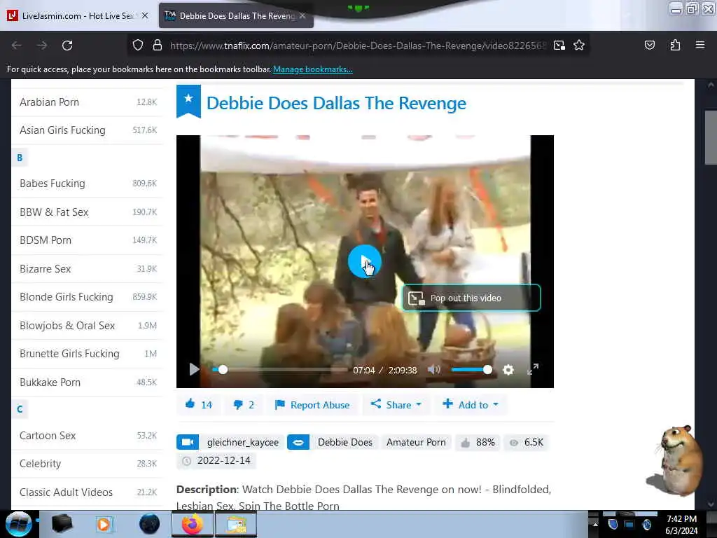The height and width of the screenshot is (538, 717).
Task: Click the page vertical scrollbar thumb
Action: tap(711, 137)
